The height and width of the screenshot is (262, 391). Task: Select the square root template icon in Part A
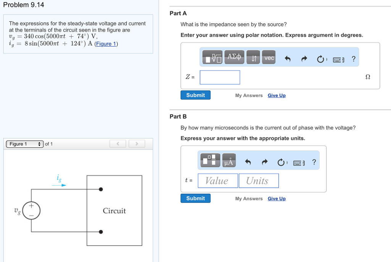[x=212, y=56]
